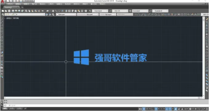
Task: Open the layer 0 dropdown list
Action: (x=25, y=14)
